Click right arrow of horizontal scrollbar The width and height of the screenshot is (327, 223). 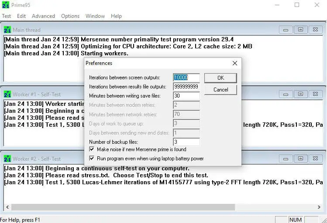[319, 207]
